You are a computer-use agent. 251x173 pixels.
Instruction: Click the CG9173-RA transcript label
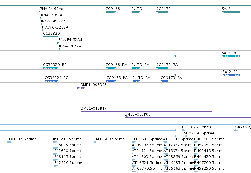167,65
